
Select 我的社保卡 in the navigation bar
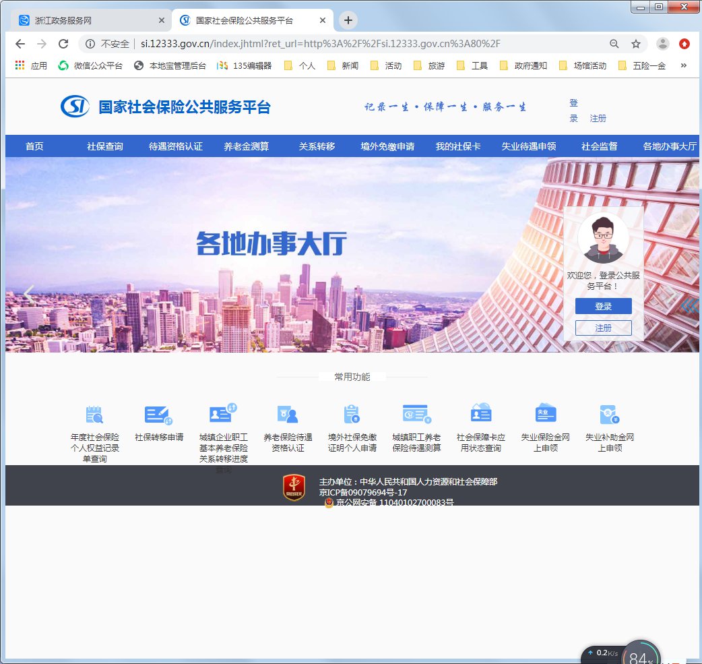coord(458,146)
